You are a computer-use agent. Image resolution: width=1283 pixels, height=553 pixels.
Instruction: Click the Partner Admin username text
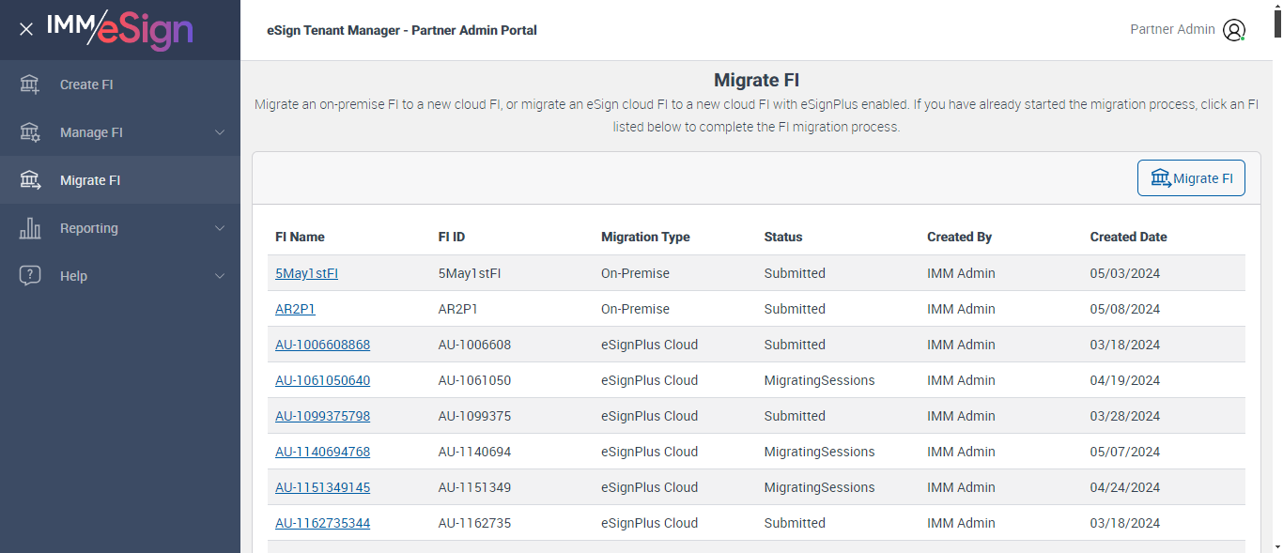pos(1172,29)
